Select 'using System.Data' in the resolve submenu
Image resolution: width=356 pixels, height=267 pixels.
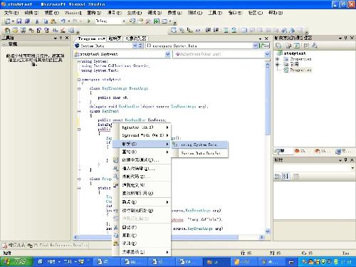tap(199, 145)
